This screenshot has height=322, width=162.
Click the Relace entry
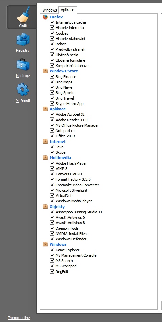61,44
